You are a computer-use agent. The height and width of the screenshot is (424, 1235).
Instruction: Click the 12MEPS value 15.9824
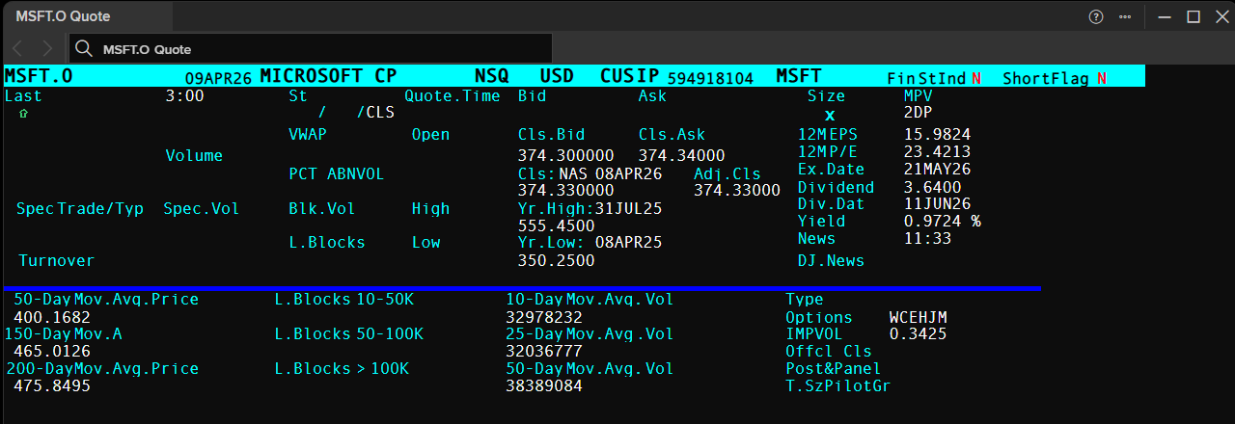coord(937,135)
